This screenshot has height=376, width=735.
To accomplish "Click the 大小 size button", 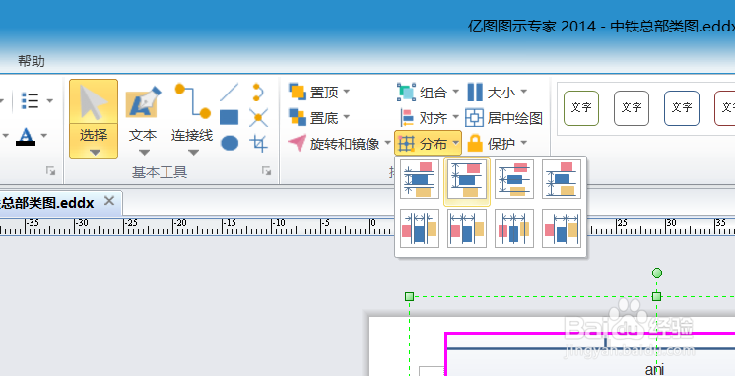I will (x=492, y=93).
